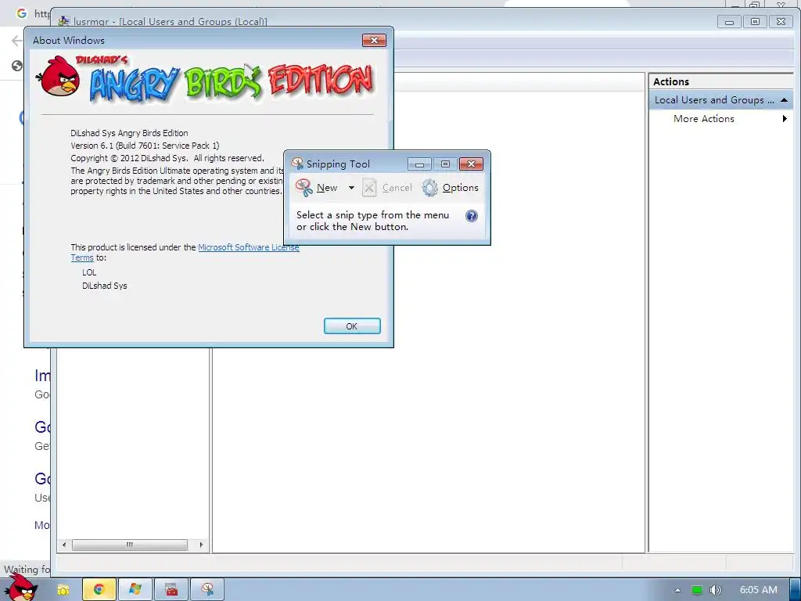801x601 pixels.
Task: Click the Angry Birds red bird logo
Action: tap(58, 77)
